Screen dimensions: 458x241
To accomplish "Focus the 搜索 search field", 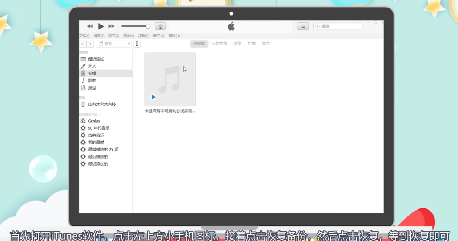I will [338, 26].
